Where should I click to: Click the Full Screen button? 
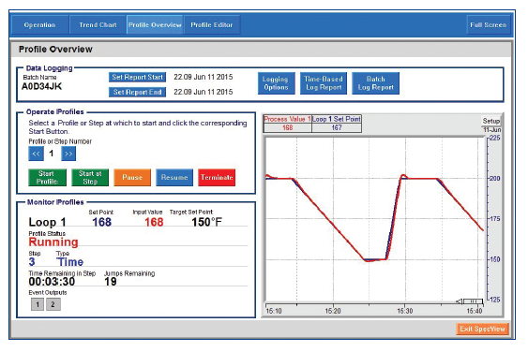[489, 25]
